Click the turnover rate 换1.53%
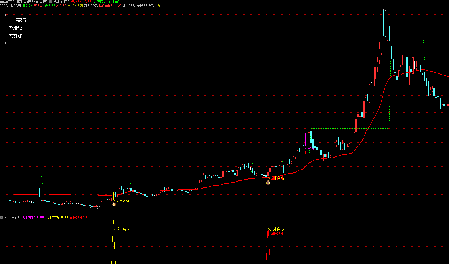 coord(129,6)
